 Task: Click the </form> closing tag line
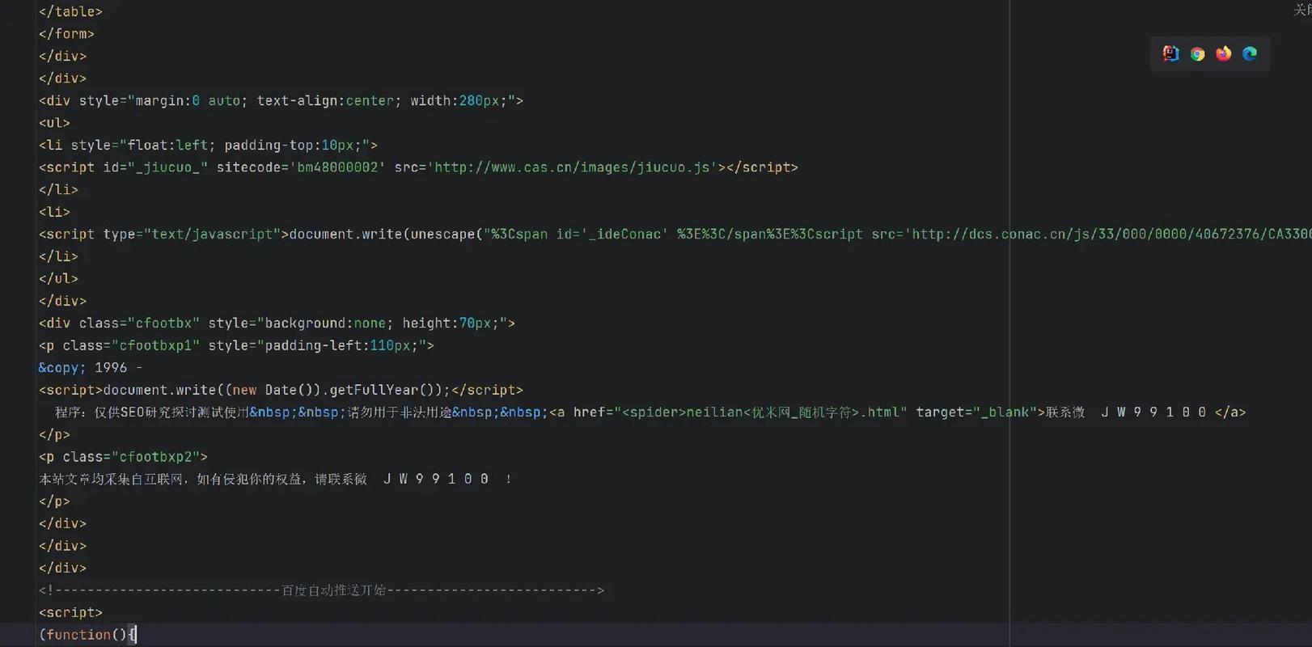(x=66, y=34)
